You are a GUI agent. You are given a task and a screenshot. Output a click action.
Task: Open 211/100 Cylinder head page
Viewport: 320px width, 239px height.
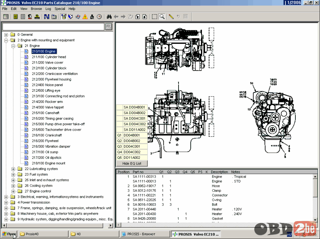49,57
